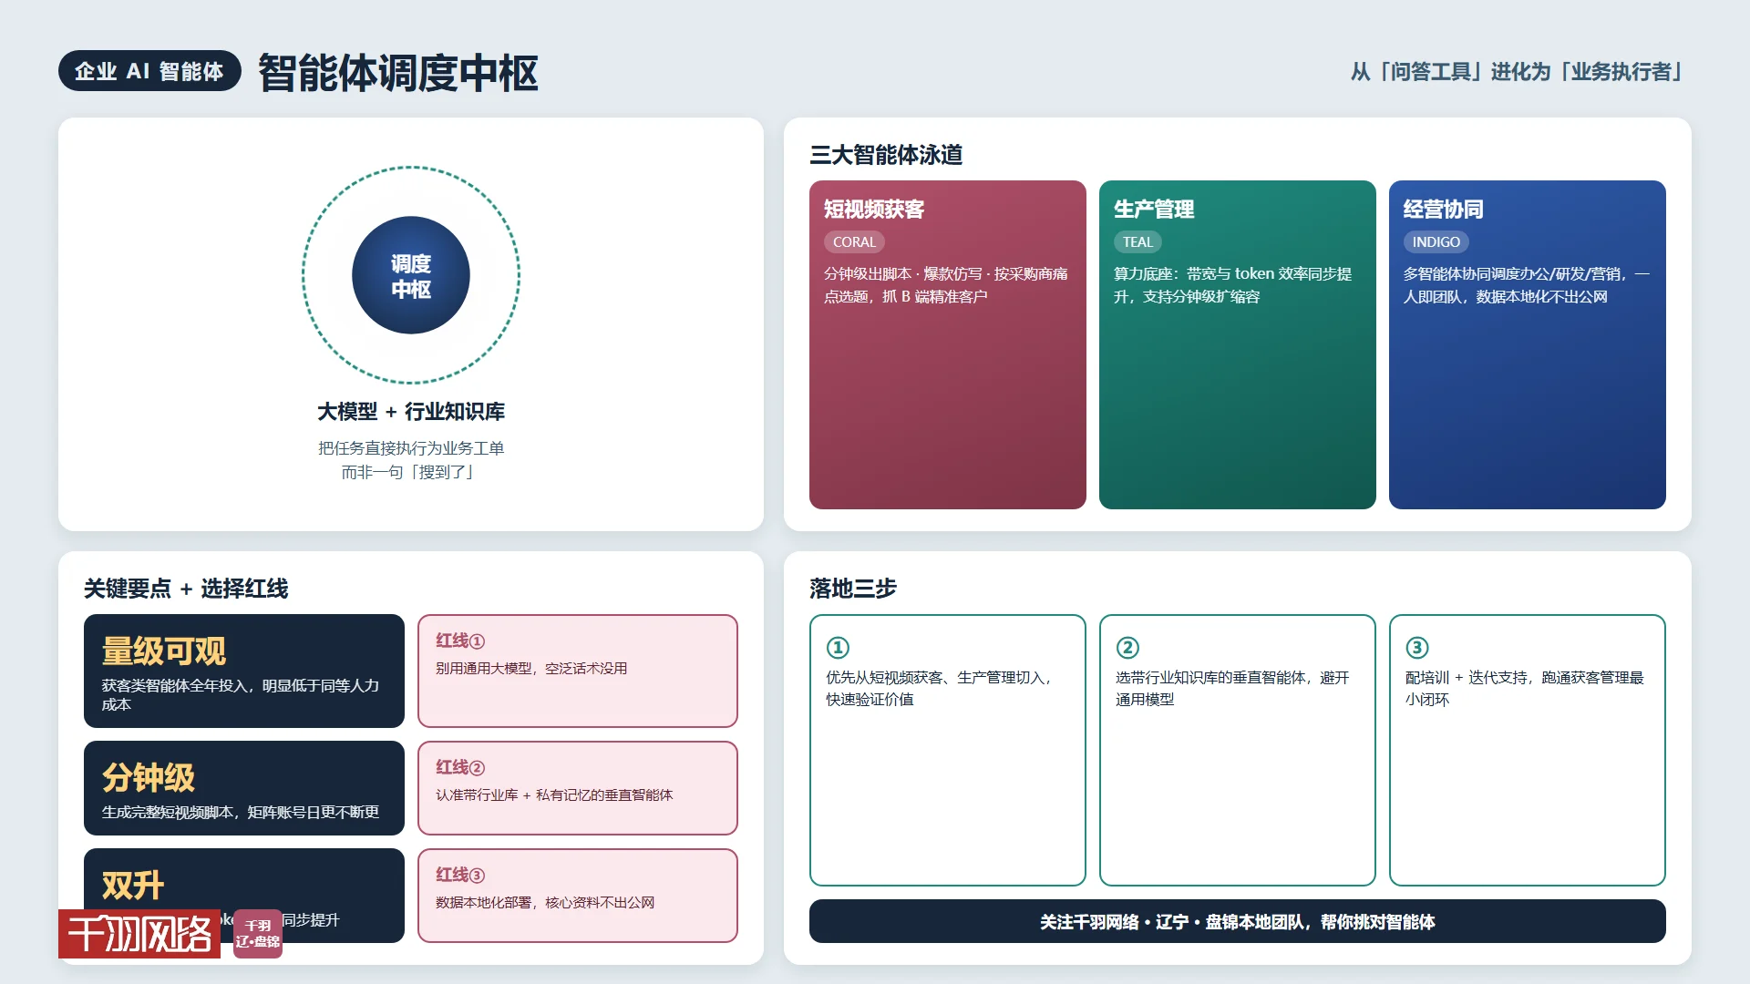
Task: Click the 认准带行业库 red line text
Action: [x=554, y=795]
